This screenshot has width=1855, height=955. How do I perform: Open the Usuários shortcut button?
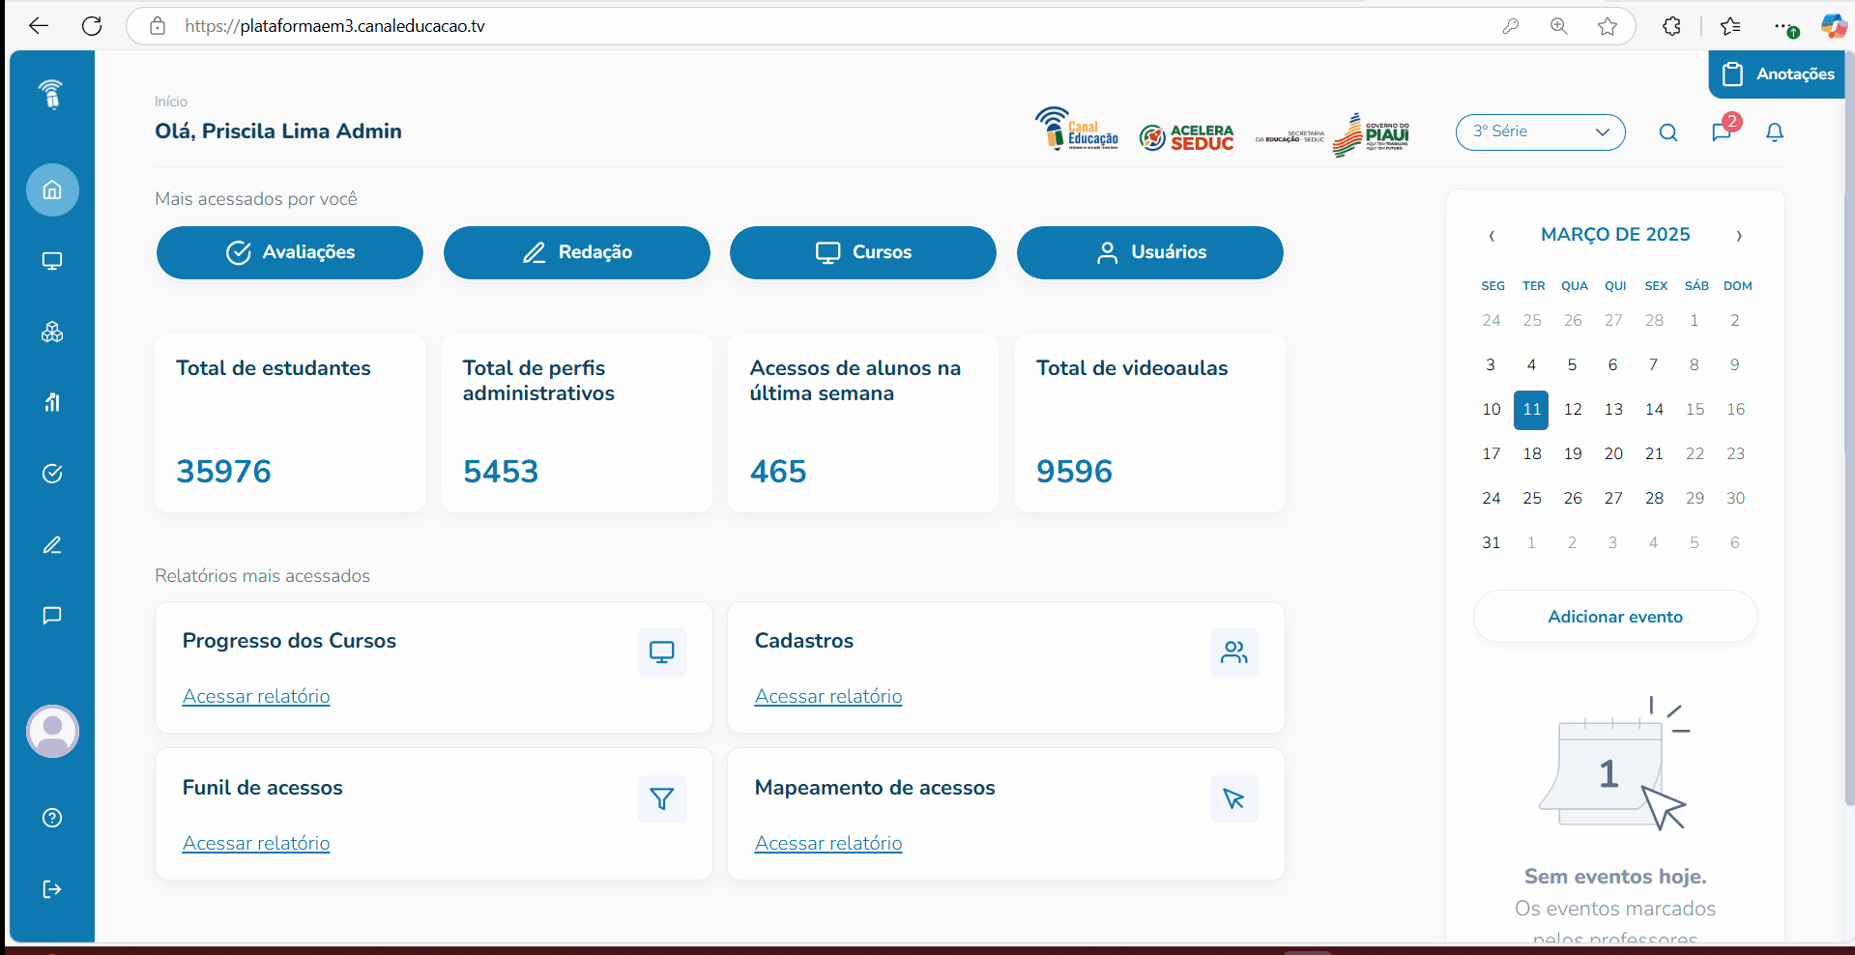coord(1149,252)
